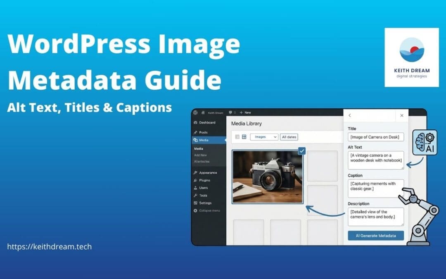Click the Media Library heading
Screen dimensions: 446x279
246,124
